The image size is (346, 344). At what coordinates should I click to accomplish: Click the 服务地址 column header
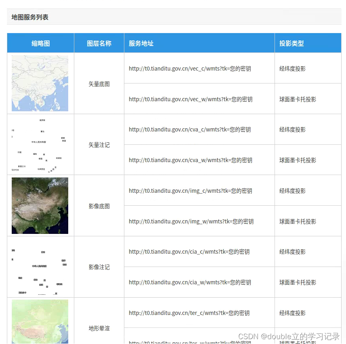141,42
